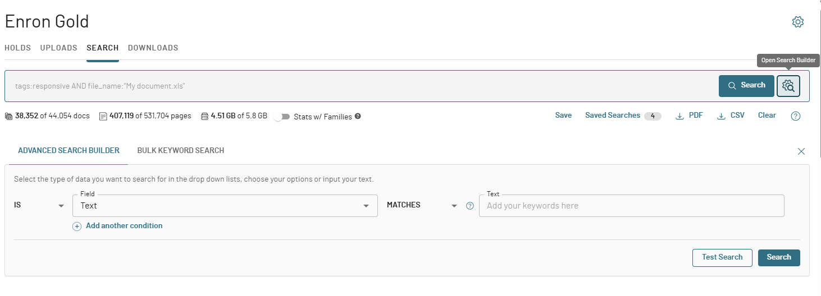Click the Stats w/ Families info icon
This screenshot has height=296, width=821.
click(x=358, y=117)
